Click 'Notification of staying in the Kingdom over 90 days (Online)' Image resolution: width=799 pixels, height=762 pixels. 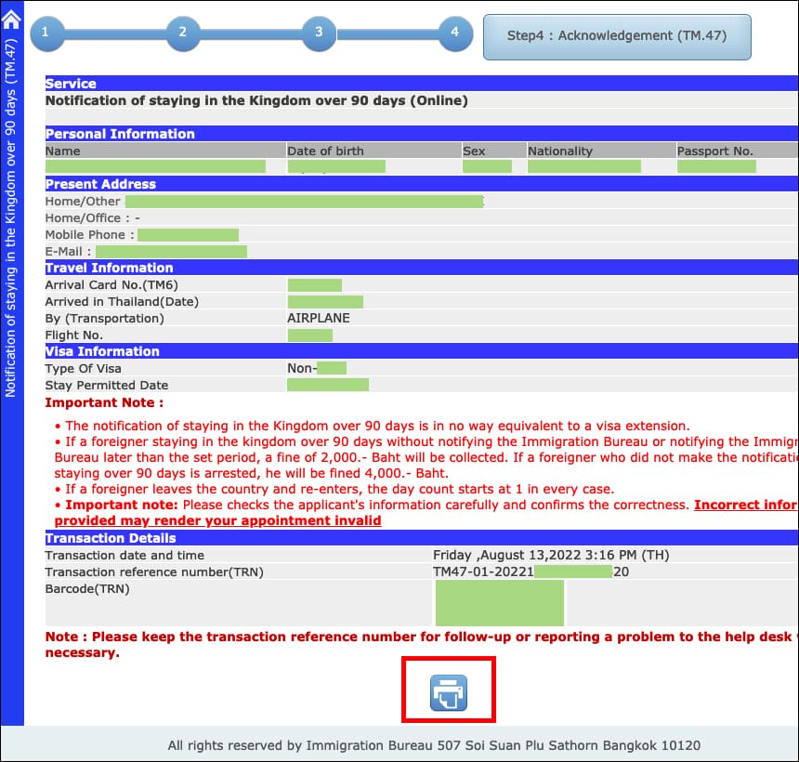[256, 100]
